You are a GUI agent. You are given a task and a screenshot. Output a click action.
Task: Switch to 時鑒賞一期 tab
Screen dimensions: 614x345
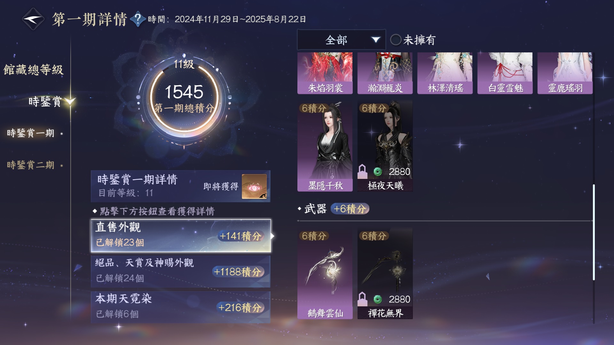coord(31,133)
